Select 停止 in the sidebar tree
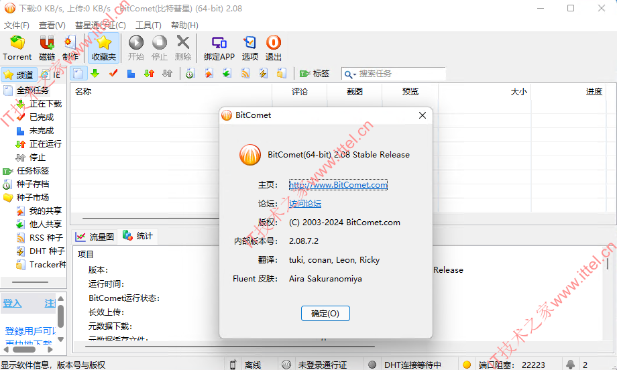The height and width of the screenshot is (370, 617). pyautogui.click(x=38, y=158)
